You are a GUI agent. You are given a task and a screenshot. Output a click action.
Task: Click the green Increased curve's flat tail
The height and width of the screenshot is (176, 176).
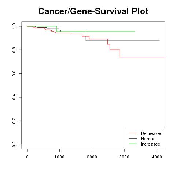click(110, 32)
